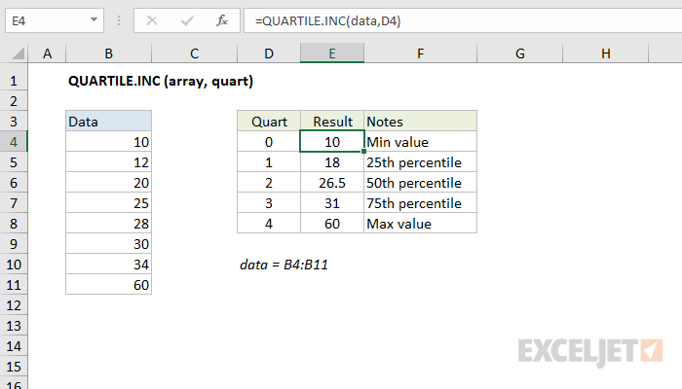Click the 'Notes' header cell
Viewport: 682px width, 389px height.
[421, 122]
